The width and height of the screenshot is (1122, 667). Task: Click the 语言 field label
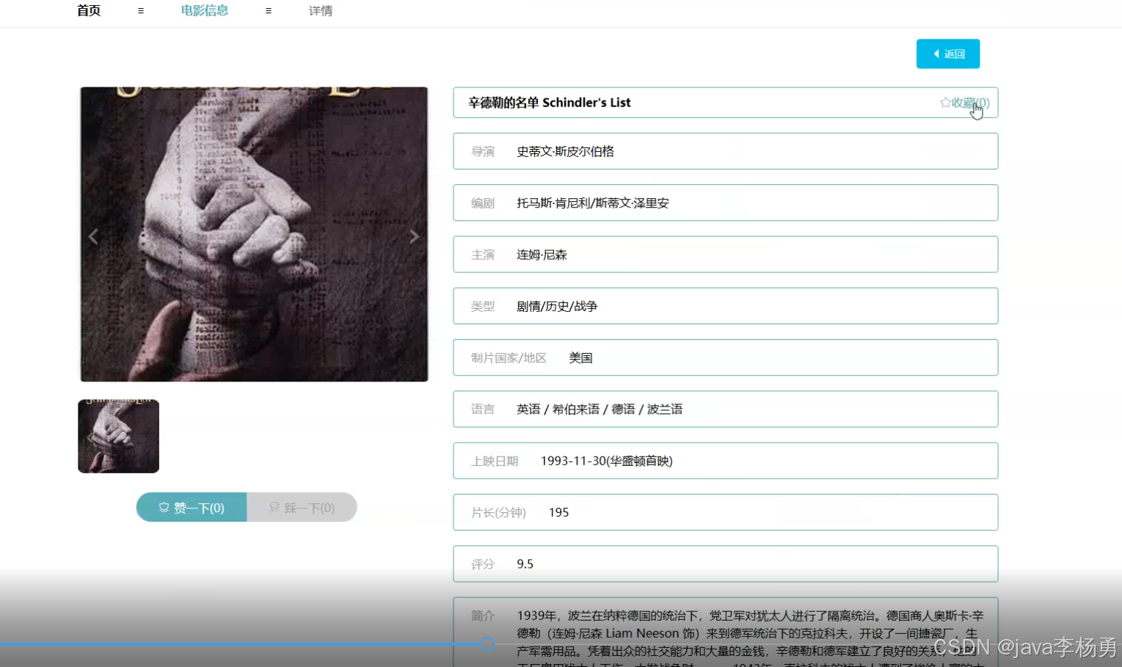483,409
